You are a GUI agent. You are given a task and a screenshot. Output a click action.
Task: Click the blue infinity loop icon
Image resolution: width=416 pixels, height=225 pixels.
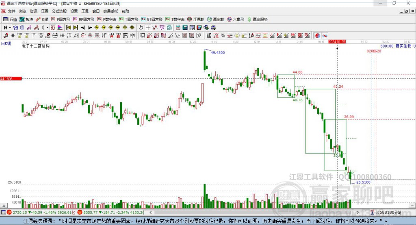click(x=325, y=36)
